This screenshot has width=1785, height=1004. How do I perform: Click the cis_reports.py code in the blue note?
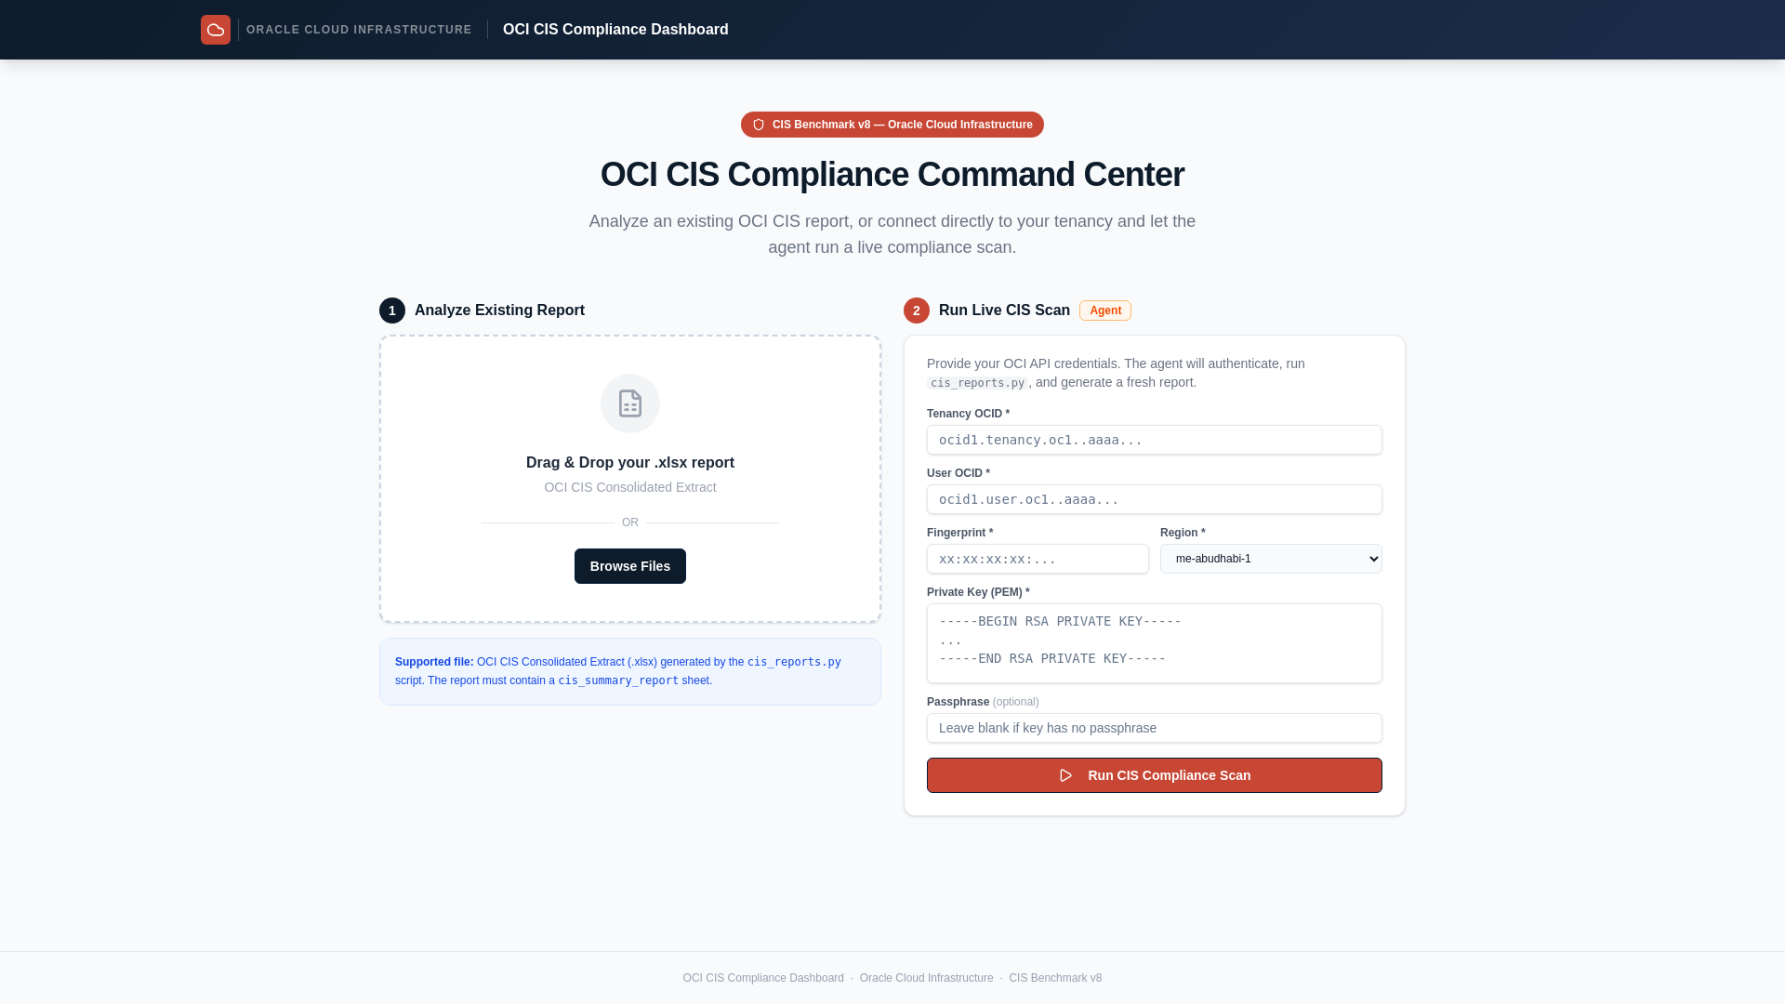click(x=794, y=662)
